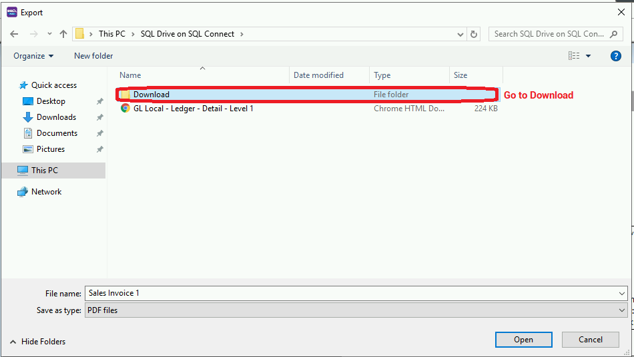Image resolution: width=634 pixels, height=357 pixels.
Task: Select 'GL Local - Ledger - Detail - Level 1' file
Action: pyautogui.click(x=194, y=109)
